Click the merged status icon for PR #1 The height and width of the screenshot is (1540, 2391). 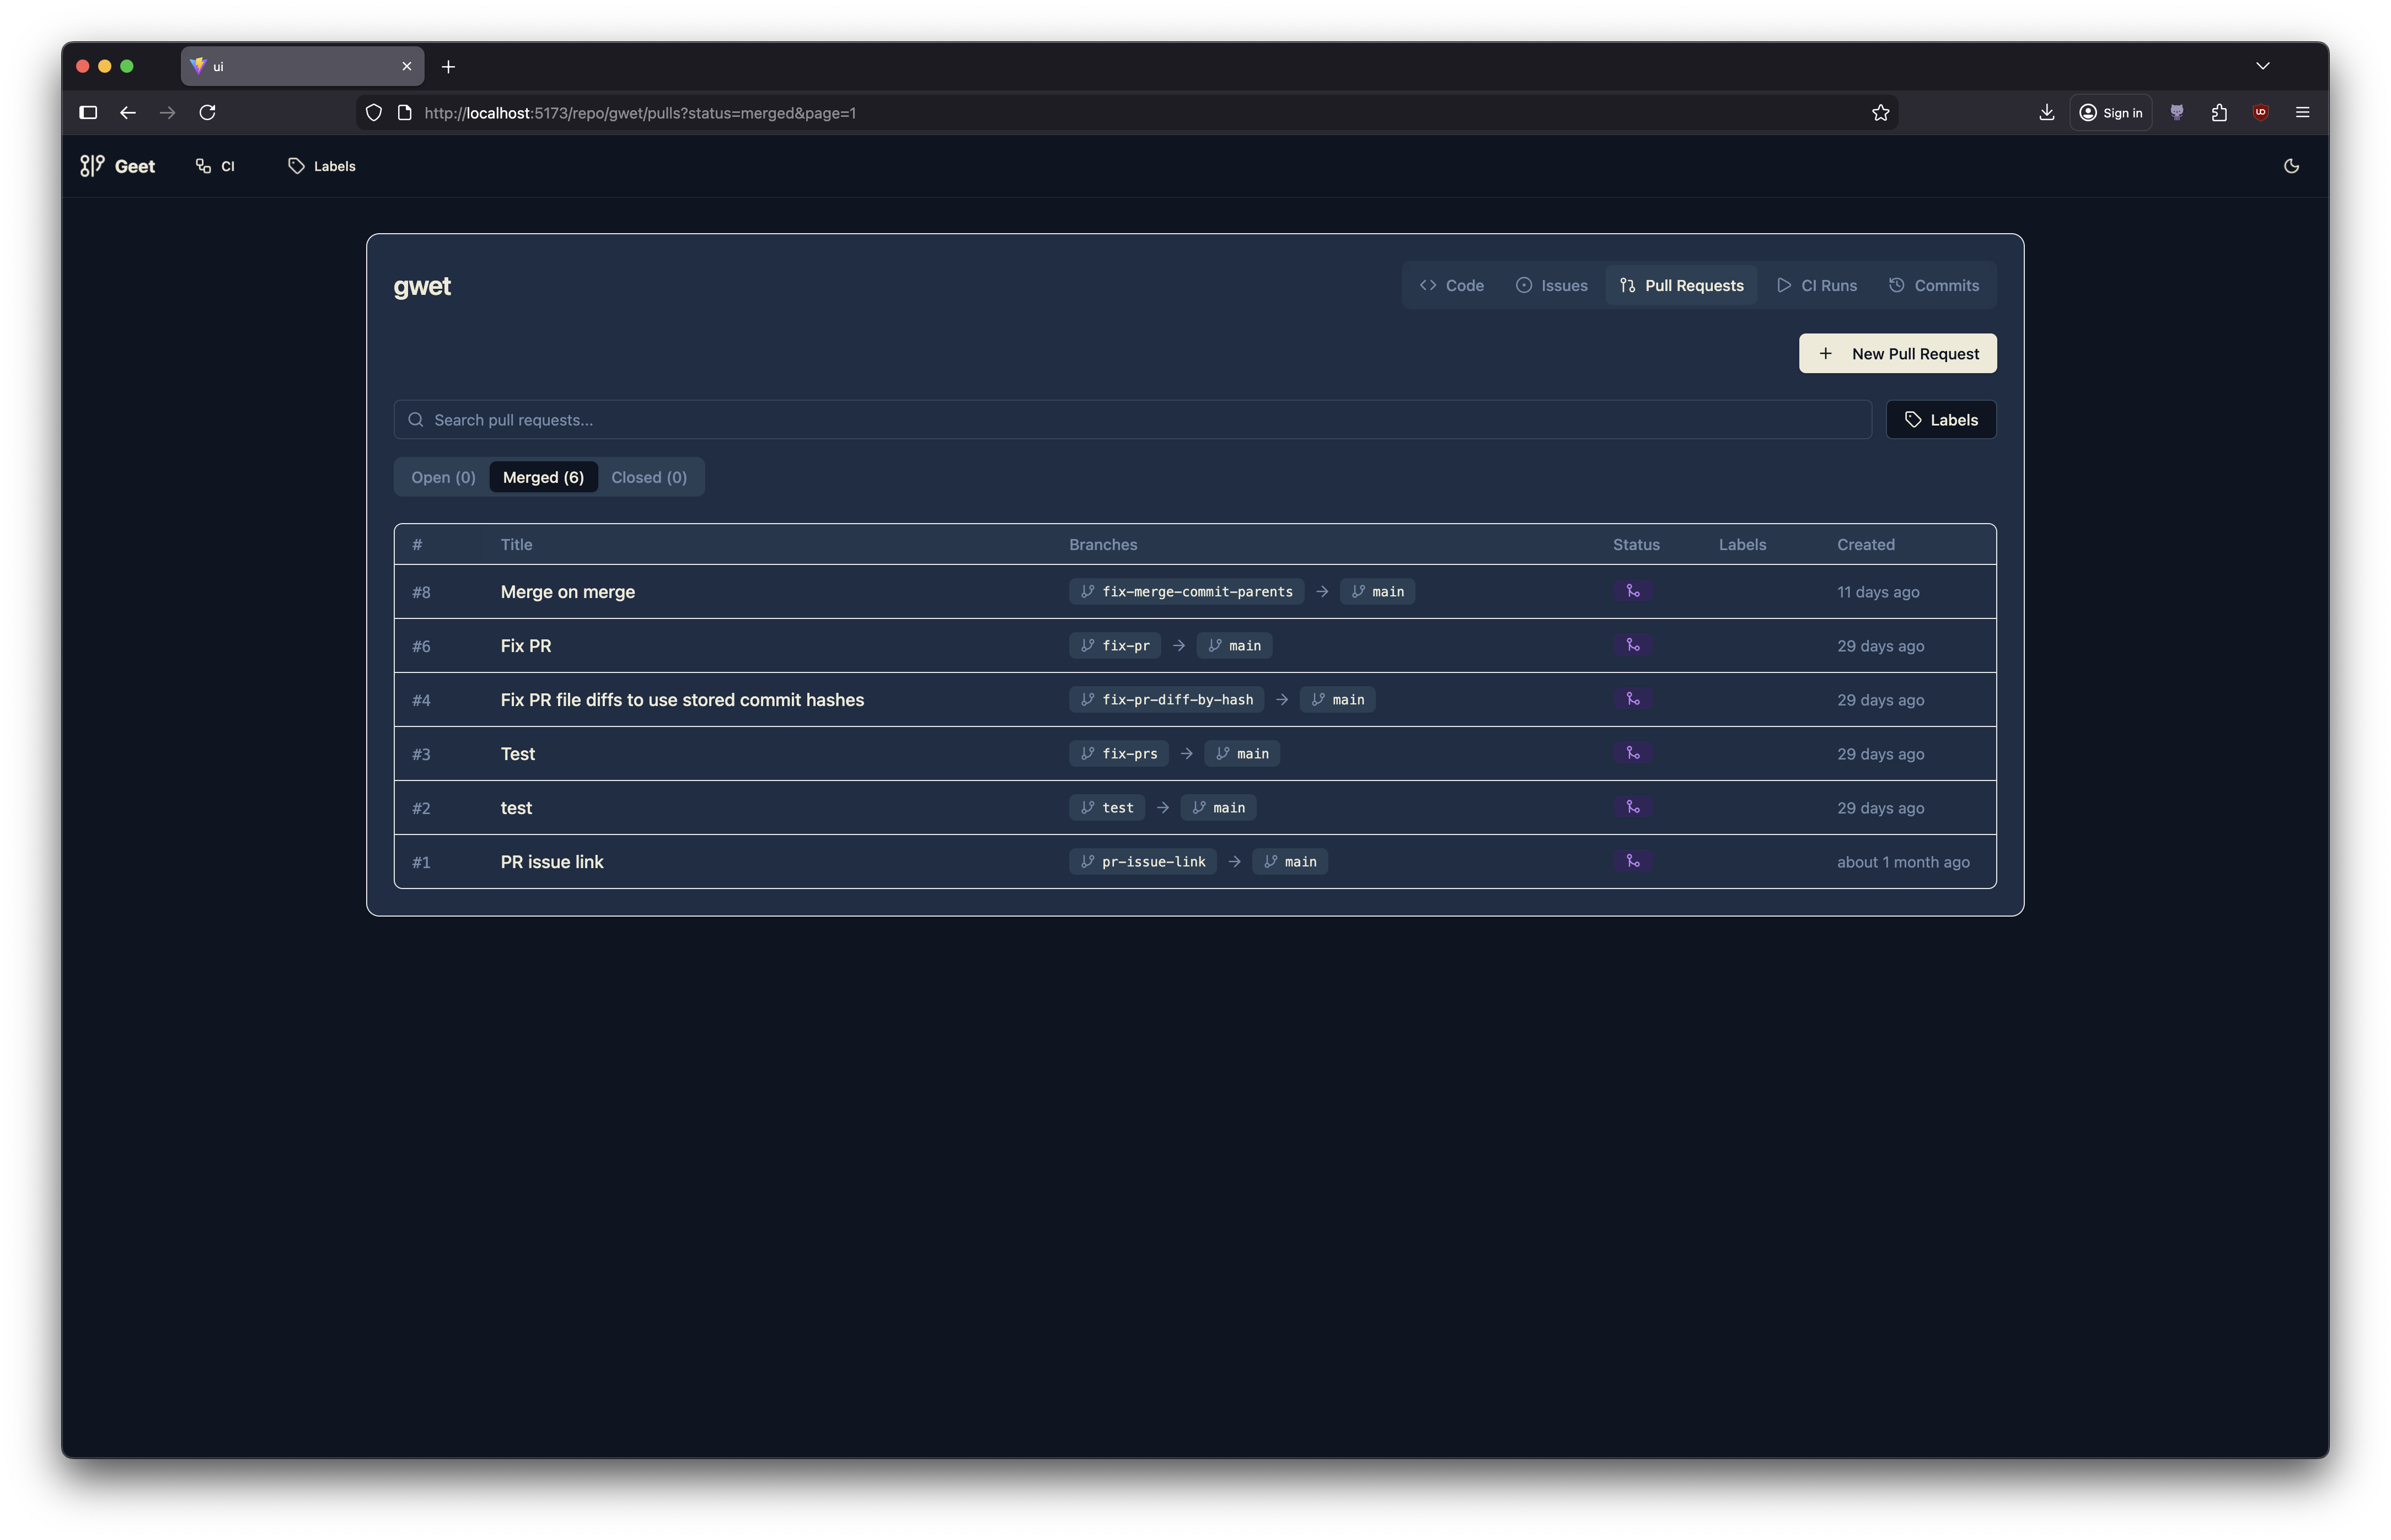[x=1633, y=861]
